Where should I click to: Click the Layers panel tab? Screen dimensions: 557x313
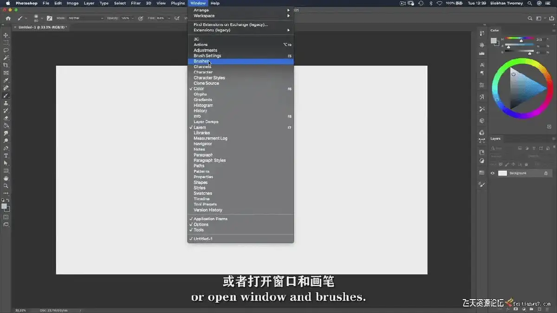coord(496,138)
